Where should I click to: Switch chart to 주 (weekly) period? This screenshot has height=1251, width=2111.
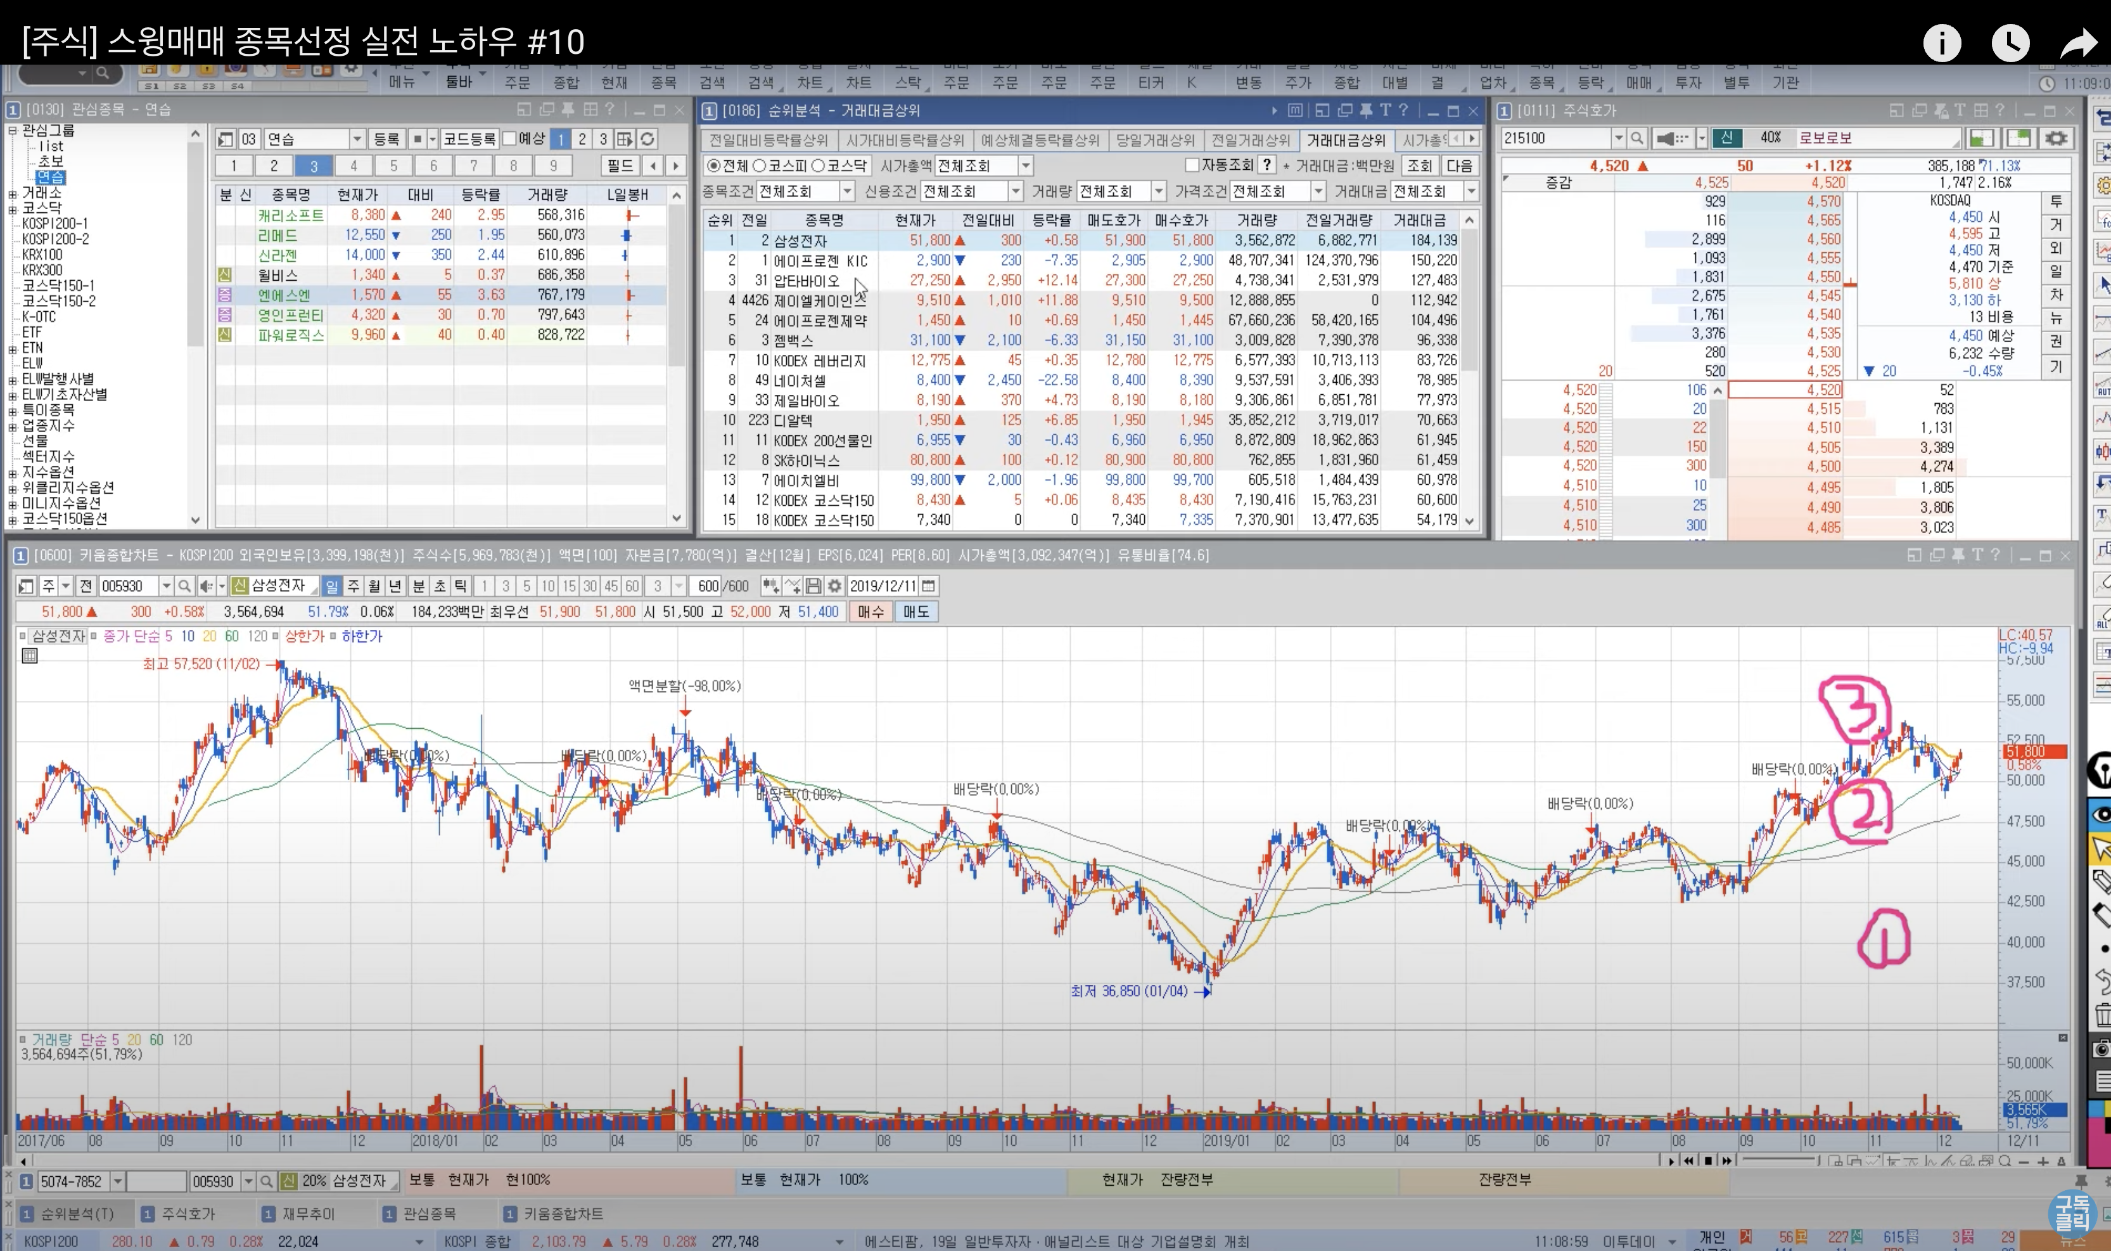353,586
